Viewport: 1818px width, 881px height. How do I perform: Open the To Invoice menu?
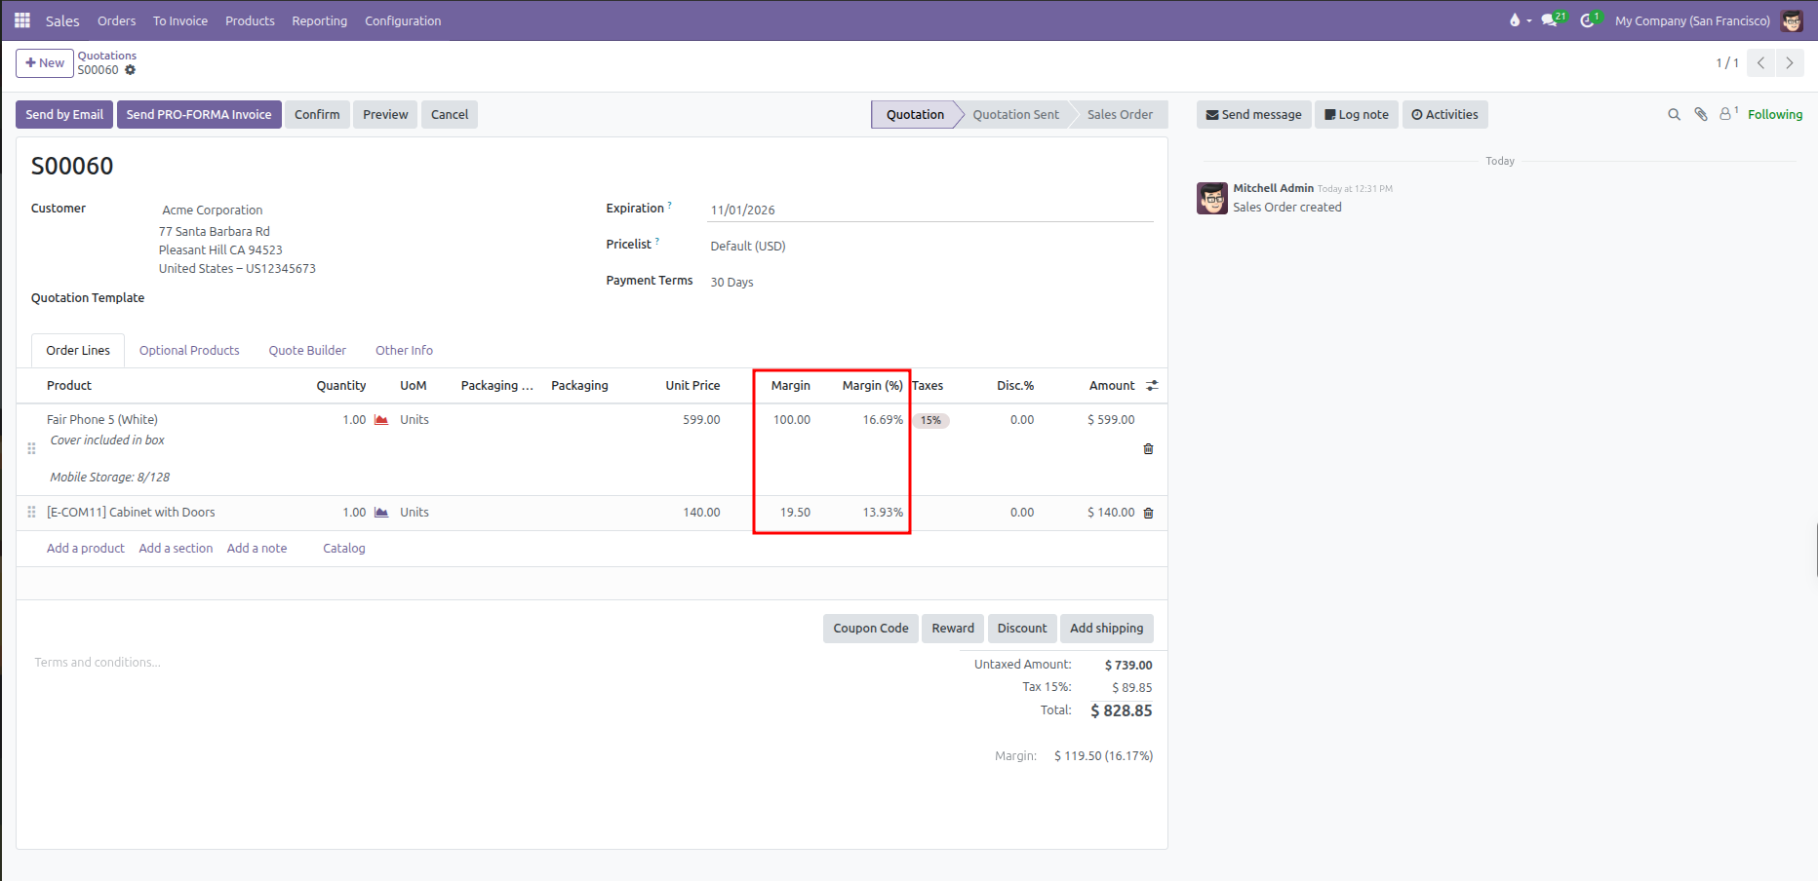pyautogui.click(x=180, y=20)
